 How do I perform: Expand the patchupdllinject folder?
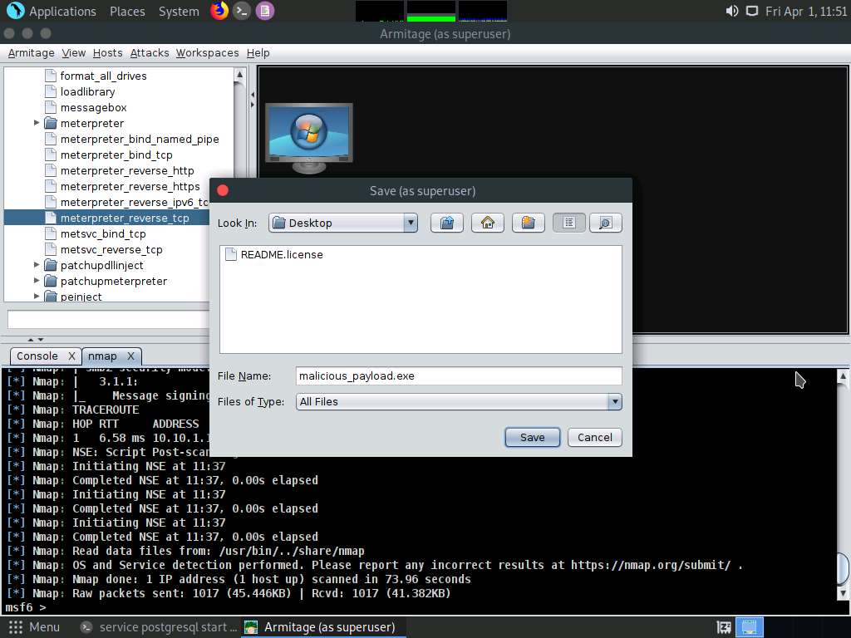37,265
